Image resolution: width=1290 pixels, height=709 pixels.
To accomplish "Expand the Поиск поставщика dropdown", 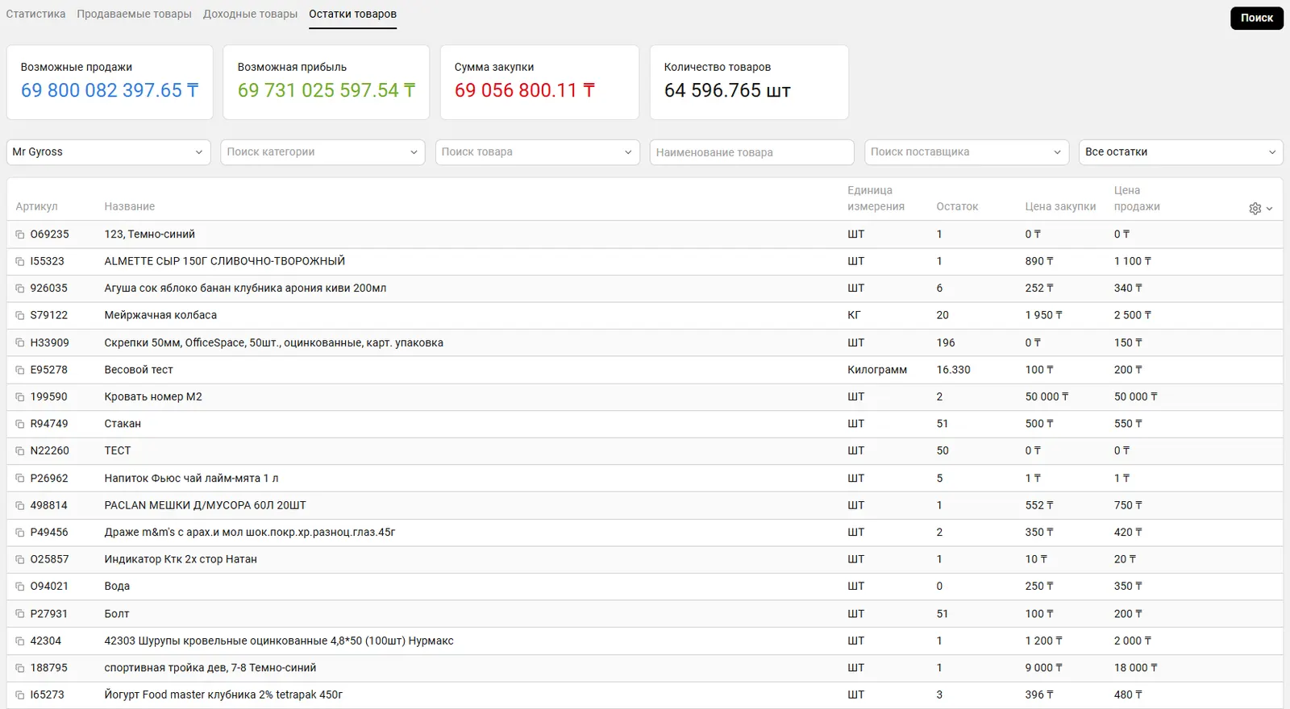I will click(x=966, y=152).
